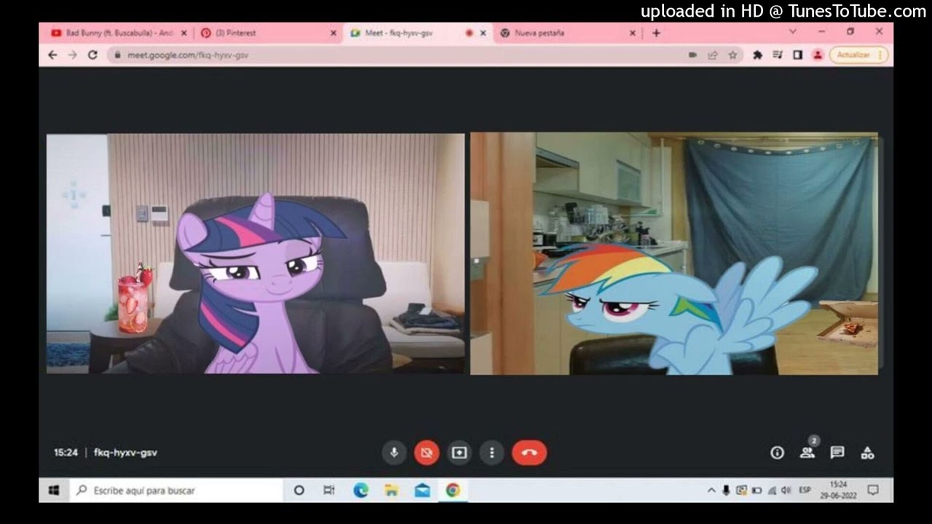
Task: Open the Chrome media controls
Action: pyautogui.click(x=778, y=55)
